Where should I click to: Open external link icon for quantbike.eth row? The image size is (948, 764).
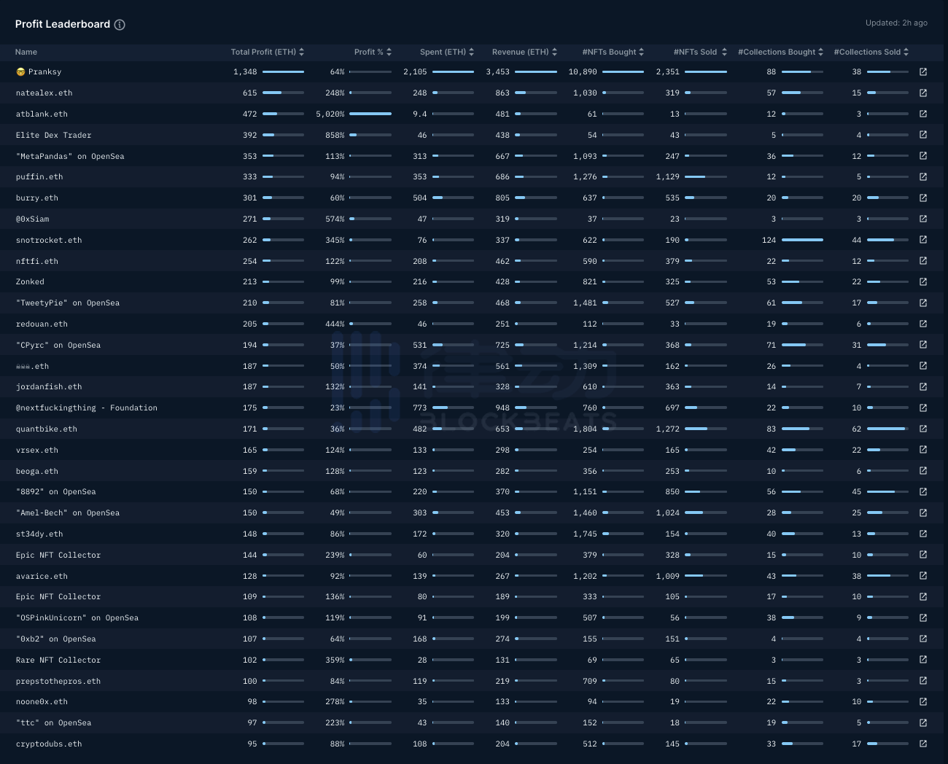923,429
